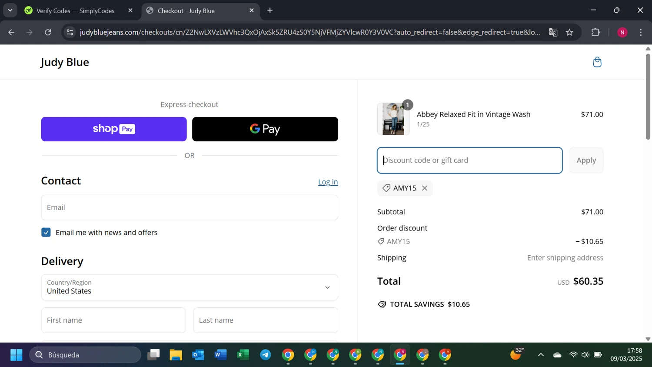Open Chrome extensions puzzle icon

click(x=595, y=32)
